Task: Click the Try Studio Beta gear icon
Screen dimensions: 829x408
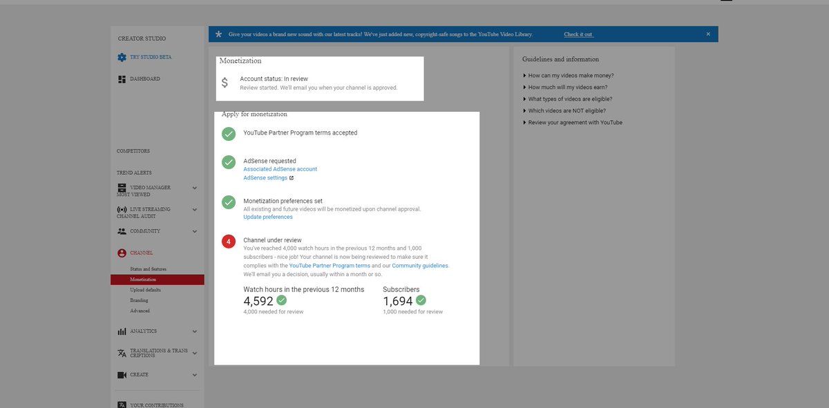Action: click(x=122, y=57)
